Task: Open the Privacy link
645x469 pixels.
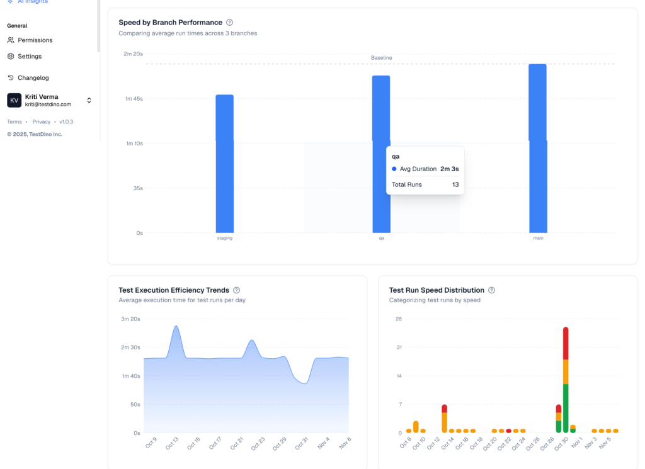Action: (x=42, y=122)
